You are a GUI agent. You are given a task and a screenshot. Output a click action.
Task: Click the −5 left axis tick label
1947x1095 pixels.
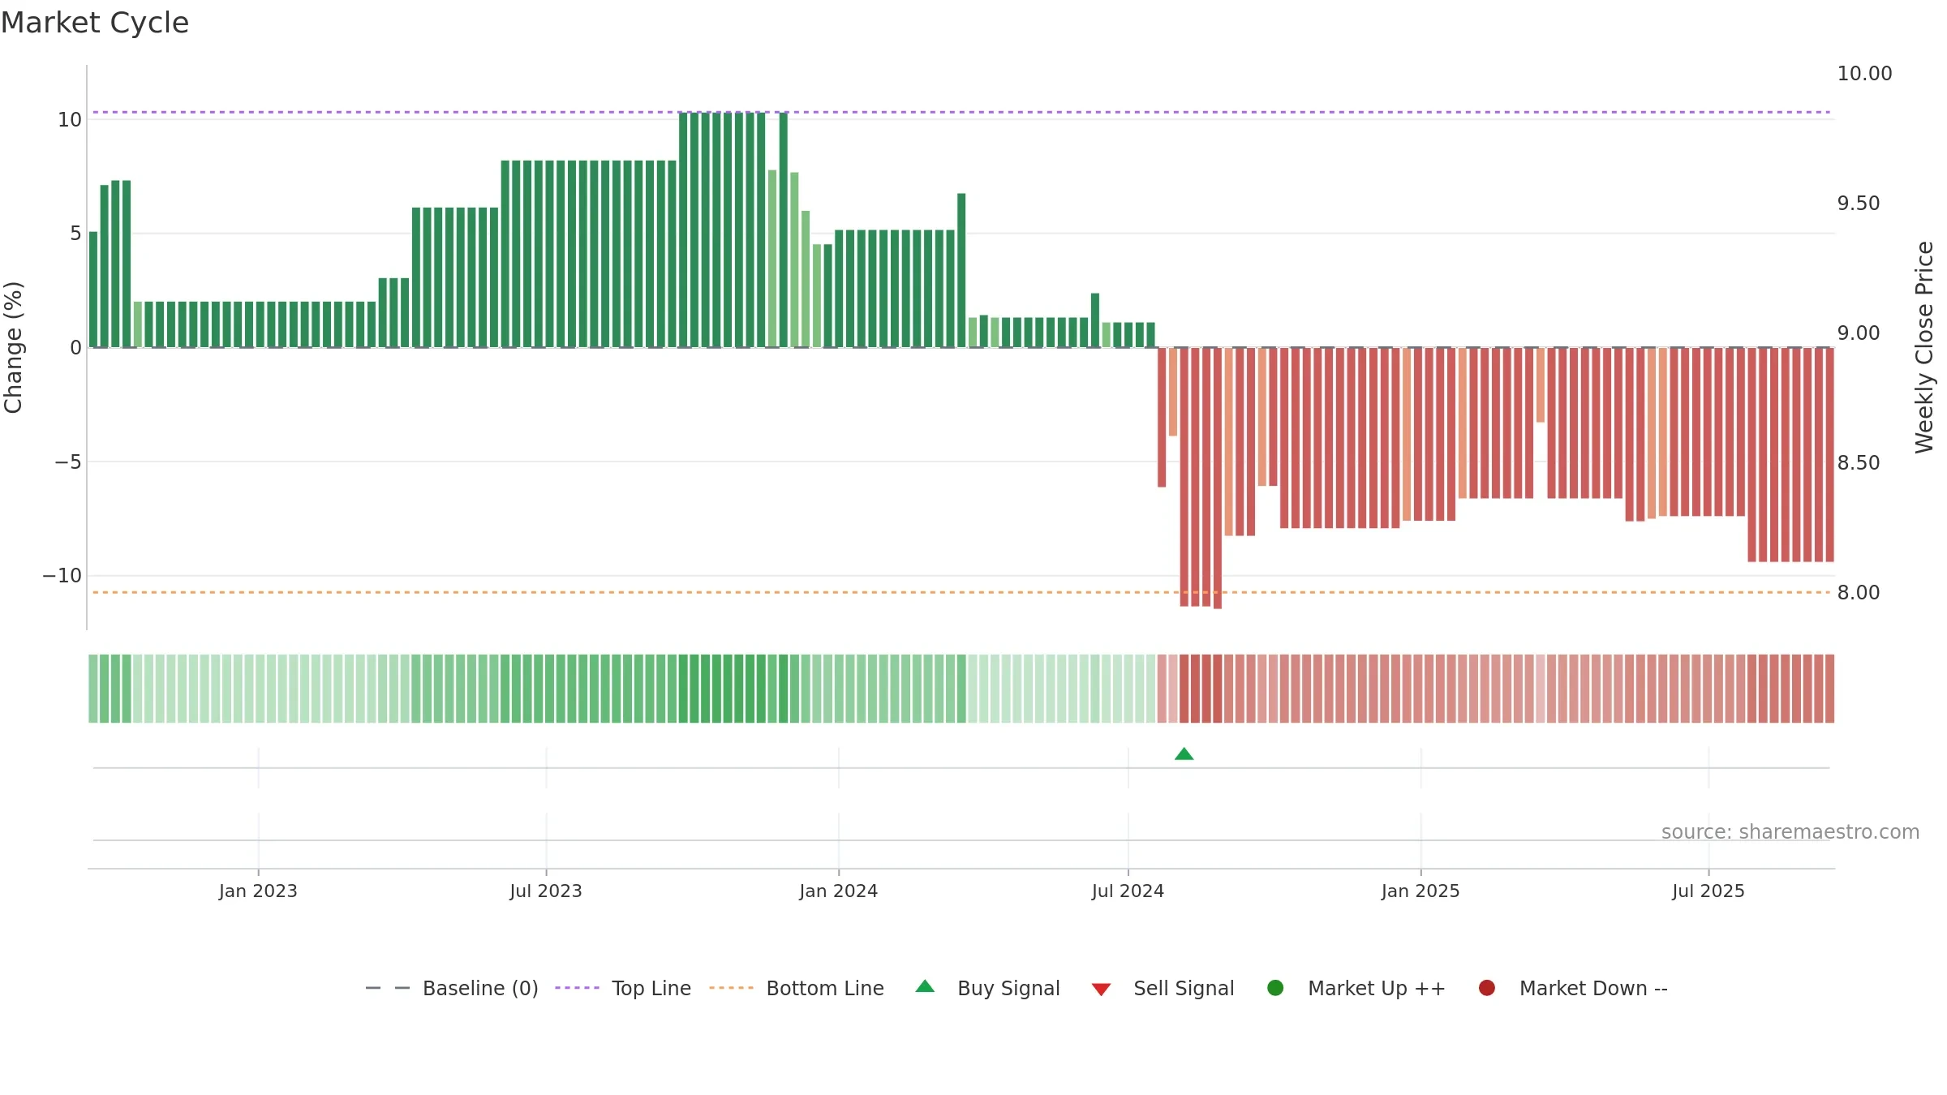pos(68,462)
